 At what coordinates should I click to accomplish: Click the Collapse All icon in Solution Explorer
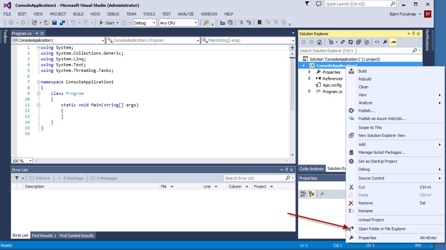359,42
